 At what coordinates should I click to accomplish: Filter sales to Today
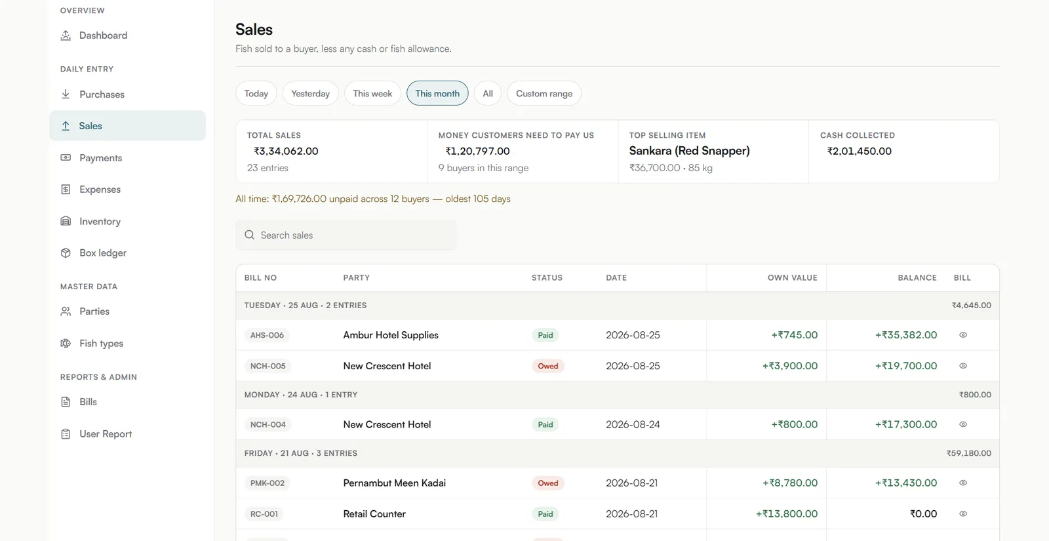tap(256, 93)
